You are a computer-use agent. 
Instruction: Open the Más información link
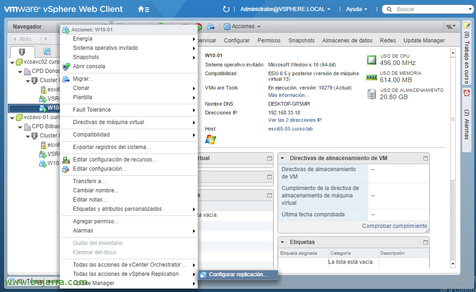(x=289, y=95)
